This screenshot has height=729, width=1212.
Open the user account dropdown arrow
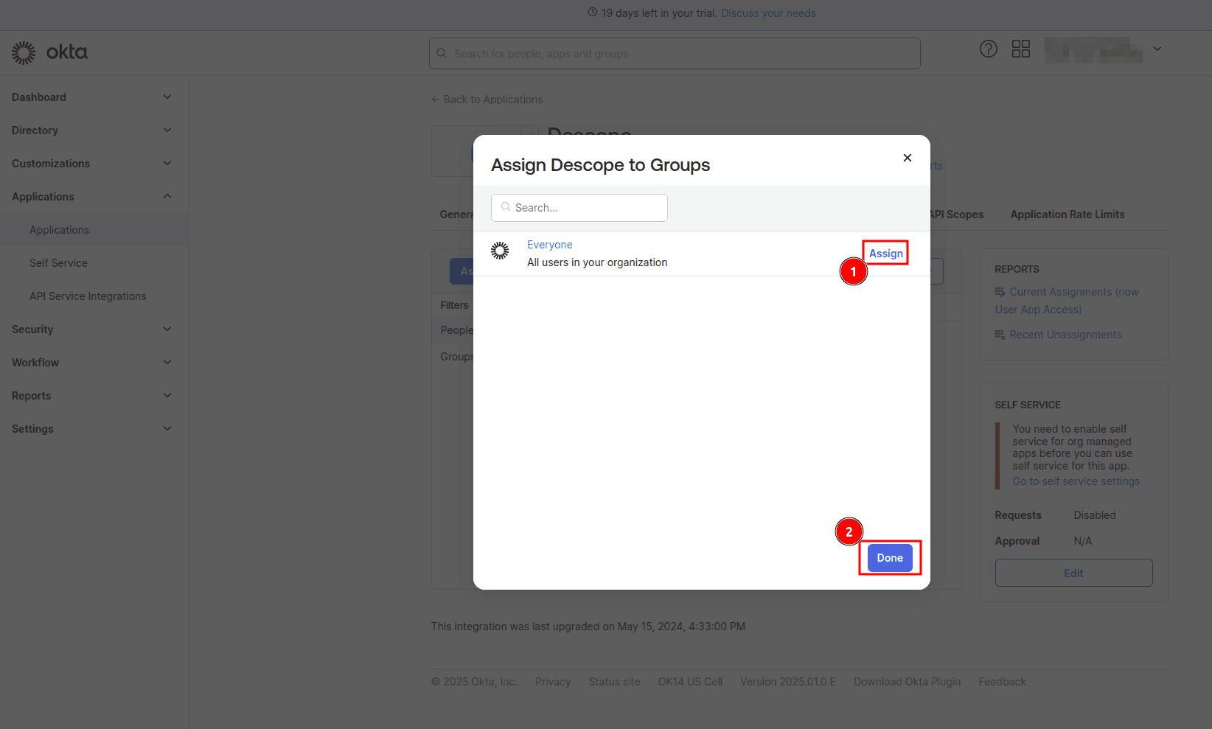point(1157,49)
